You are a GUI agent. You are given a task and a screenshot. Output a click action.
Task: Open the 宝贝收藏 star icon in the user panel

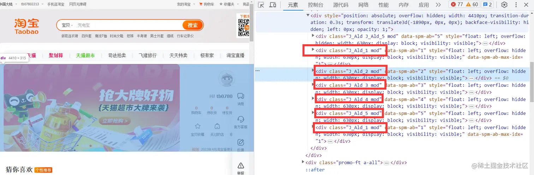[x=197, y=130]
